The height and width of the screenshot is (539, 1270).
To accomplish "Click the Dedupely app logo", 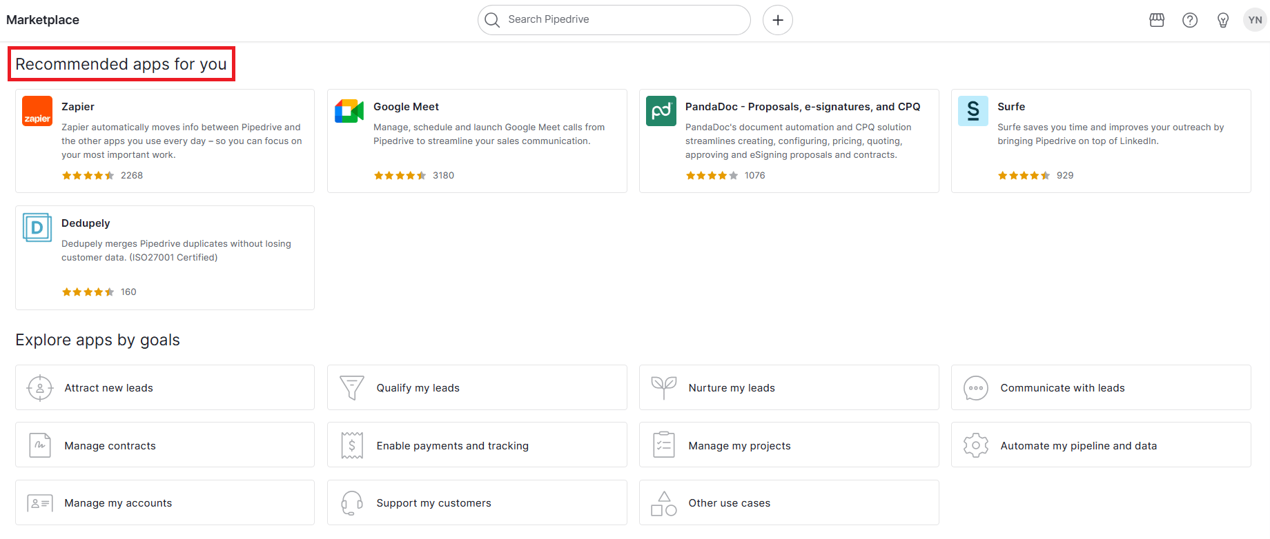I will (37, 227).
